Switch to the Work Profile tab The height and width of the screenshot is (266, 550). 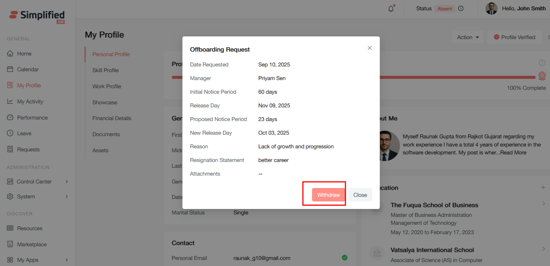107,86
